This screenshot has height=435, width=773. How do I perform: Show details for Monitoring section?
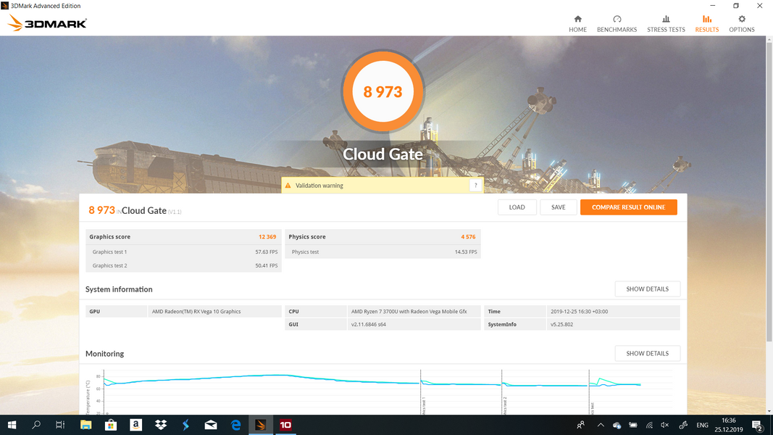[x=647, y=354]
